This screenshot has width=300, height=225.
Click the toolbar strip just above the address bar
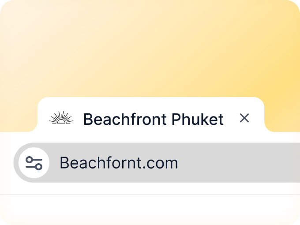pos(150,137)
